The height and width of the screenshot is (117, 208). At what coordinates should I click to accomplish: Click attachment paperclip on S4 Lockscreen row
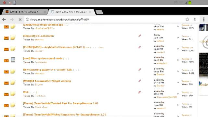(140, 36)
